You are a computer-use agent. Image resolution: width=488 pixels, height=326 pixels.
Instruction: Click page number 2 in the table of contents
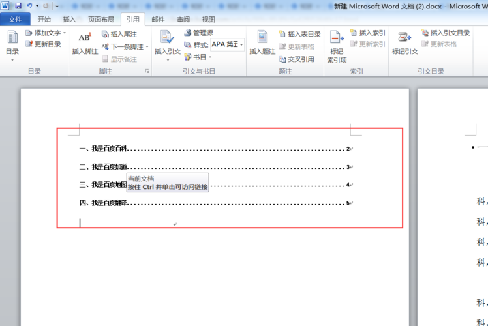click(348, 149)
